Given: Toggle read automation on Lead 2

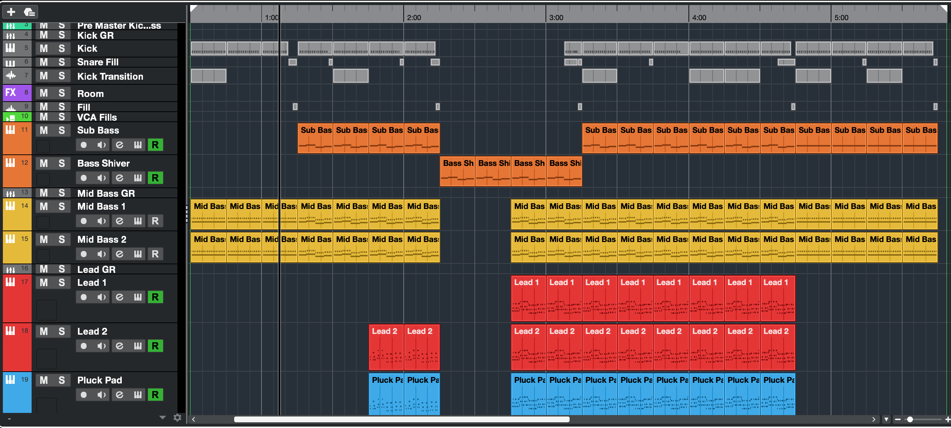Looking at the screenshot, I should point(155,346).
